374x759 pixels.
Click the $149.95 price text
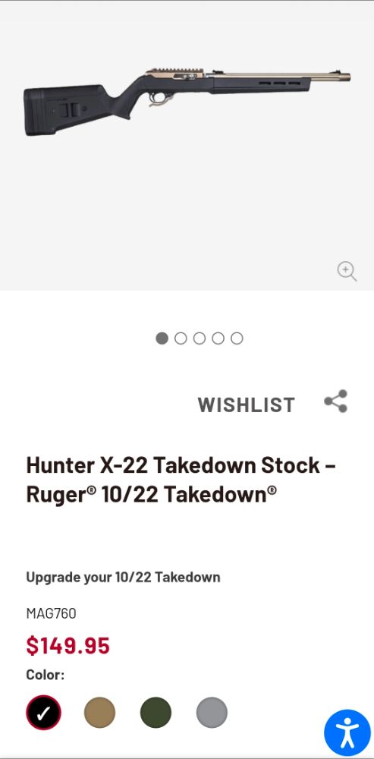(x=68, y=646)
